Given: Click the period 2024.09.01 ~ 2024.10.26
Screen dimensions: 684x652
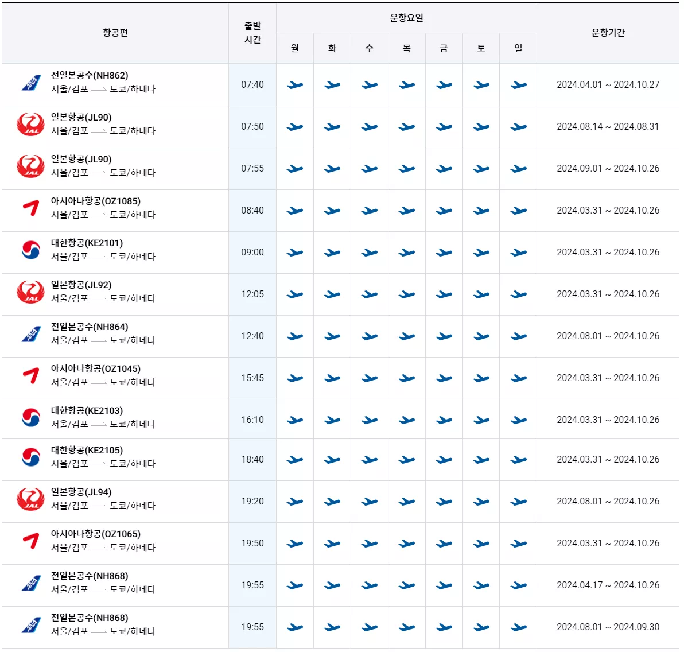Looking at the screenshot, I should (x=608, y=169).
